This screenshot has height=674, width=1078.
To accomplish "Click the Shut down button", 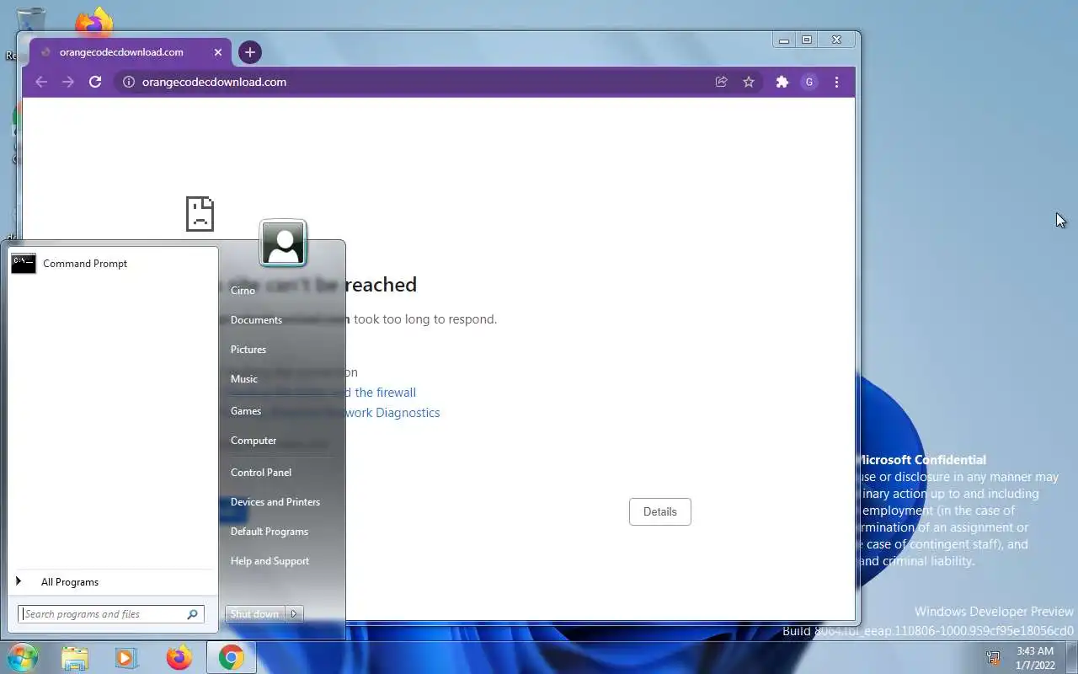I will pos(255,614).
